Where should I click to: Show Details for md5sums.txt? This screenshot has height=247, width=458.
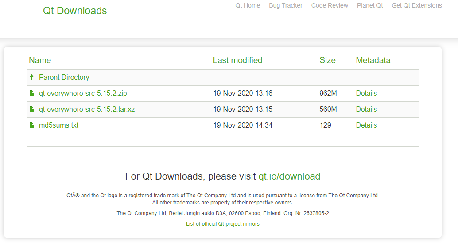point(366,125)
